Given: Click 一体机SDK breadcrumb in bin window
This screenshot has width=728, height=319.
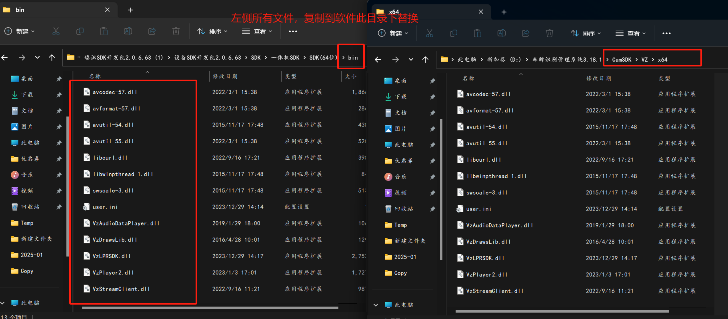Looking at the screenshot, I should click(x=285, y=58).
